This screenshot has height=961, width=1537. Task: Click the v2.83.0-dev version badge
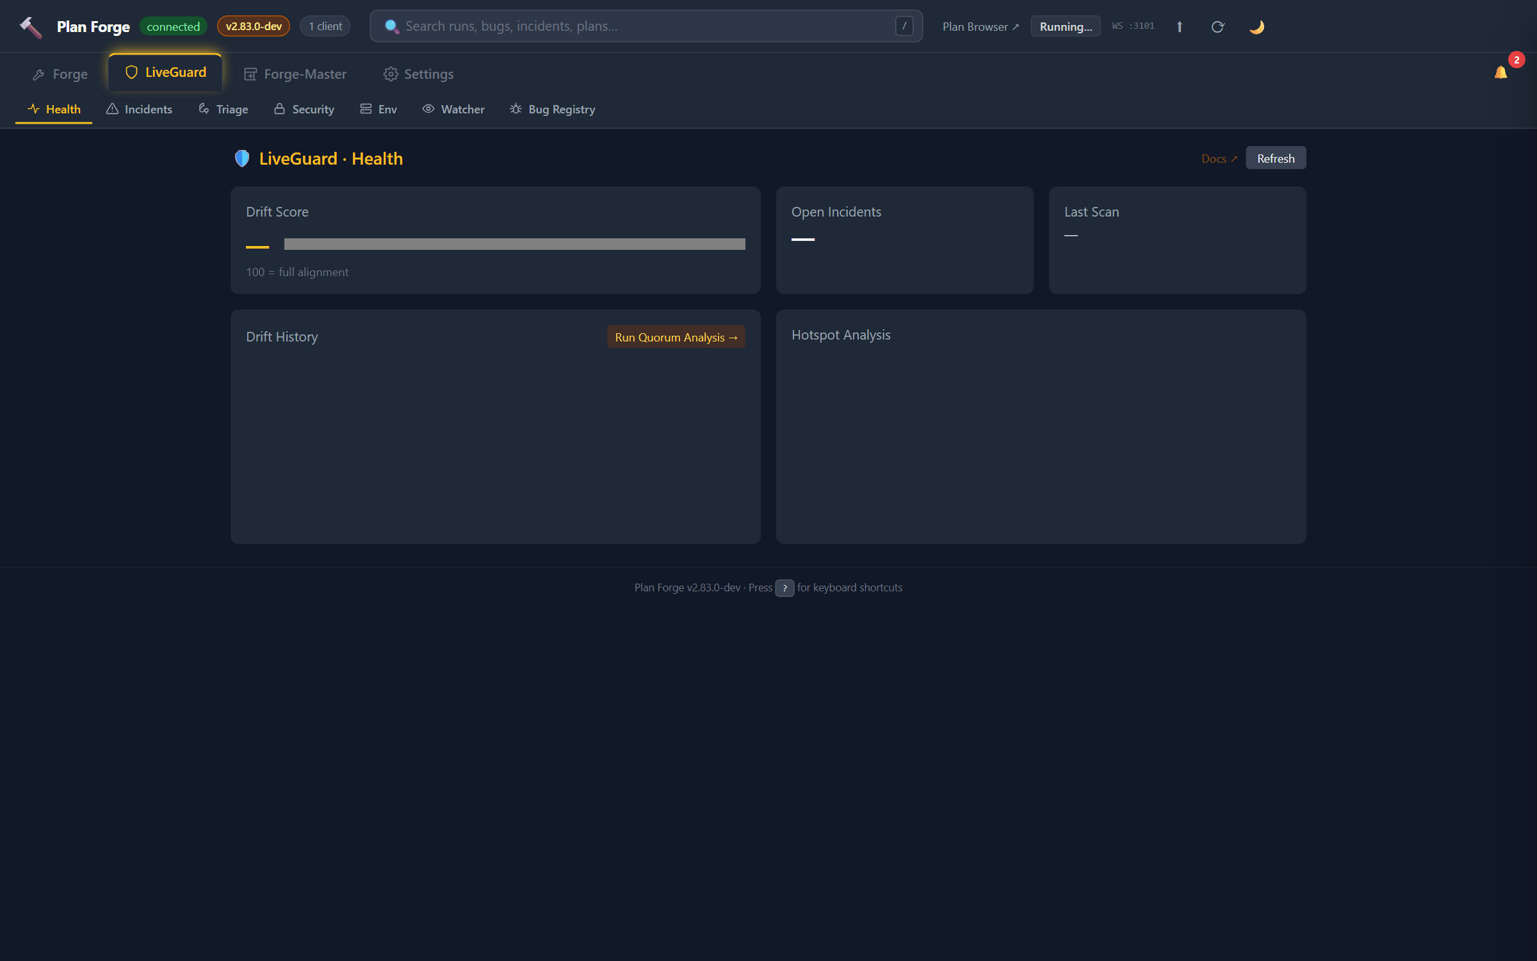(254, 27)
